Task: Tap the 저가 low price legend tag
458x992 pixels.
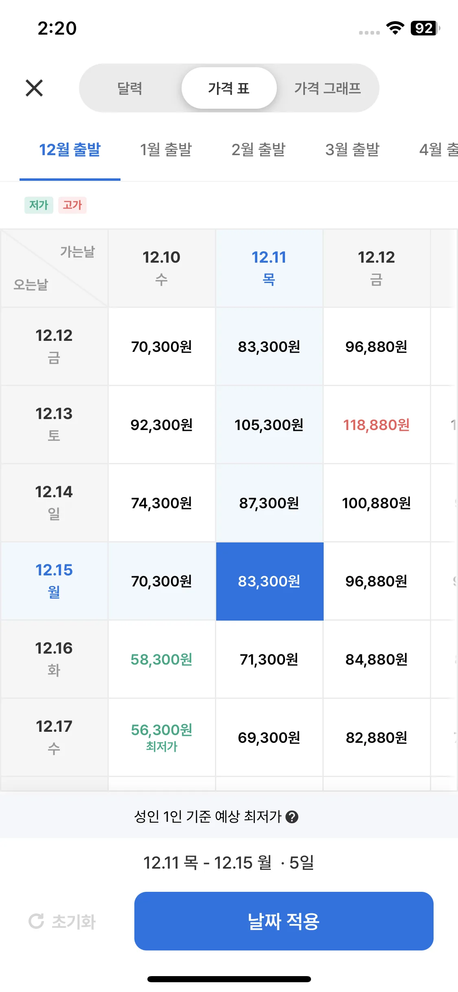Action: tap(39, 205)
